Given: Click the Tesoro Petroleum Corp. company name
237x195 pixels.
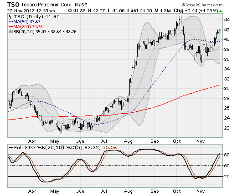Looking at the screenshot, I should [x=47, y=5].
